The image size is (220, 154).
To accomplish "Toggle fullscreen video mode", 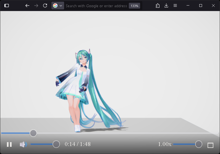I will coord(210,145).
